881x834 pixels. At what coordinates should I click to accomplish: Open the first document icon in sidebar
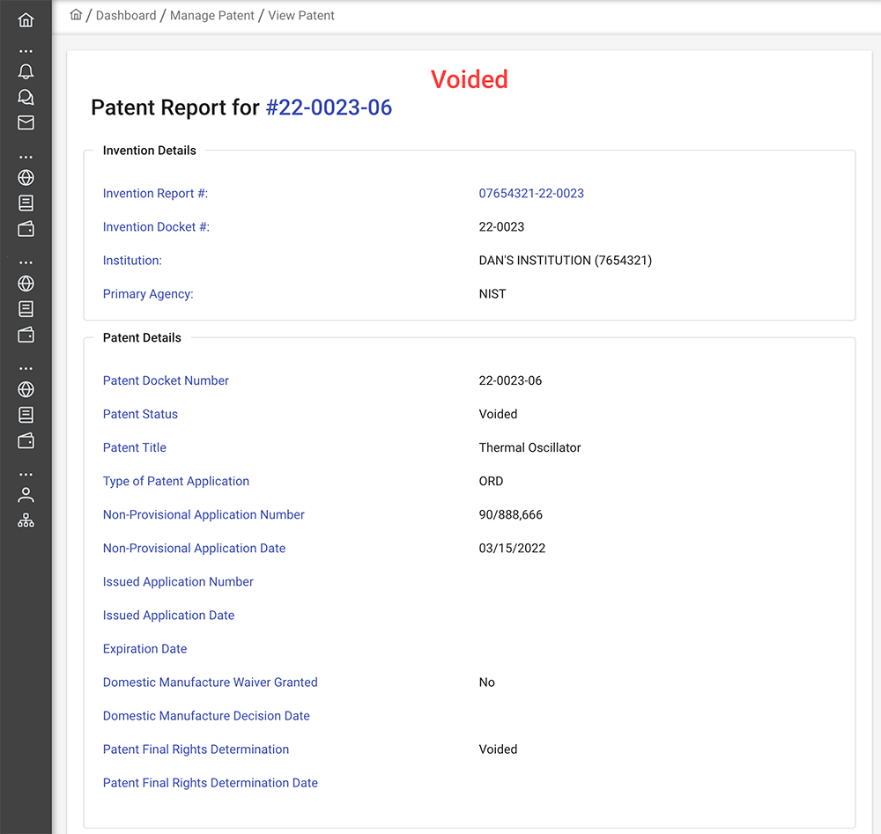25,203
